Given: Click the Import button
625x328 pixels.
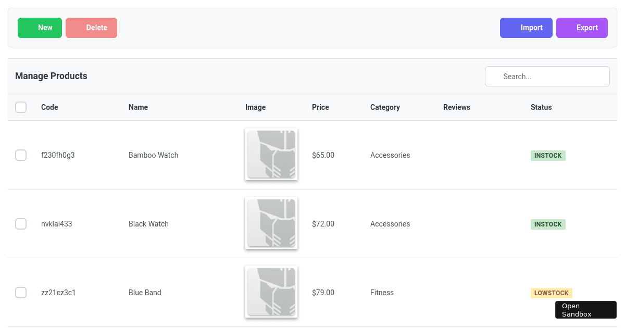Looking at the screenshot, I should point(526,28).
